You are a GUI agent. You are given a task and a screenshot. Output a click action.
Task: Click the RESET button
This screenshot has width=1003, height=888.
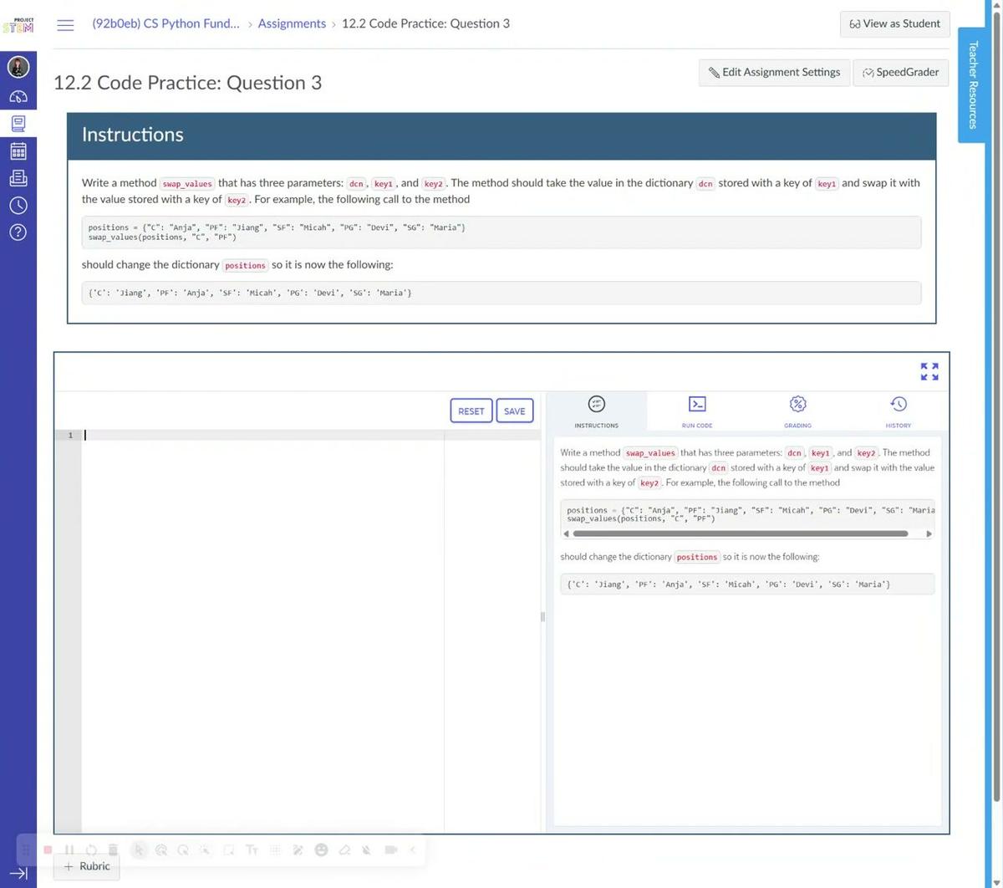(x=471, y=411)
